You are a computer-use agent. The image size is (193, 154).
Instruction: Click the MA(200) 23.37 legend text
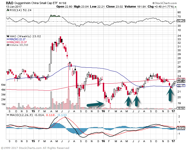[x=18, y=42]
